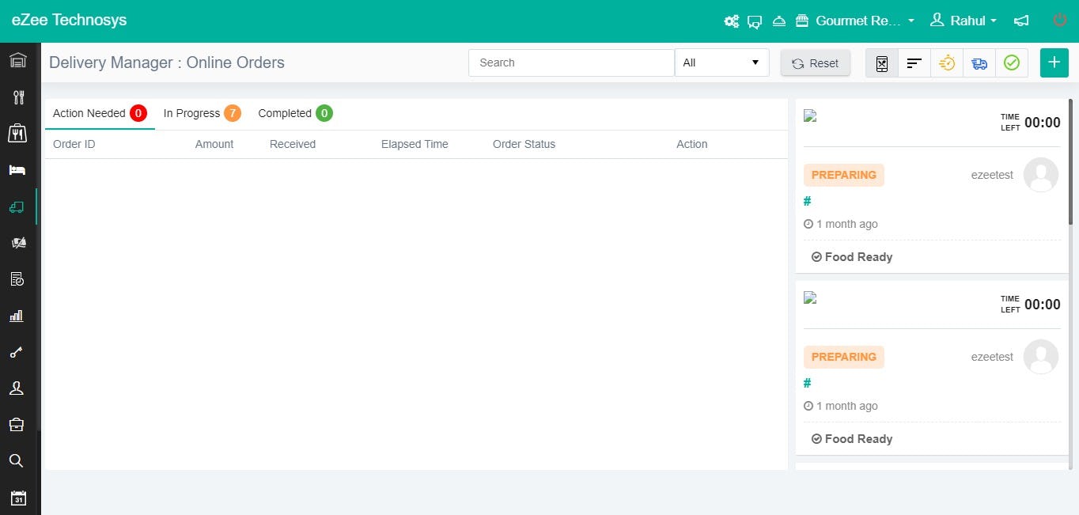
Task: Click the service bell icon in header
Action: [x=779, y=21]
